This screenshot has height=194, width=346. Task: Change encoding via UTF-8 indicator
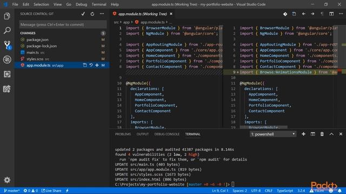(256, 191)
